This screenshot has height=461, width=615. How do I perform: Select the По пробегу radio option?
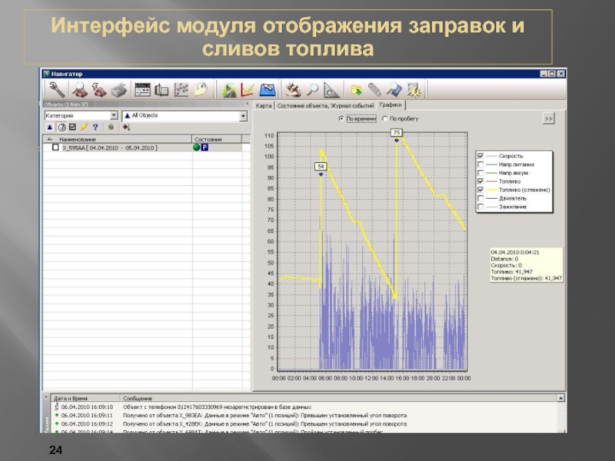tap(384, 119)
